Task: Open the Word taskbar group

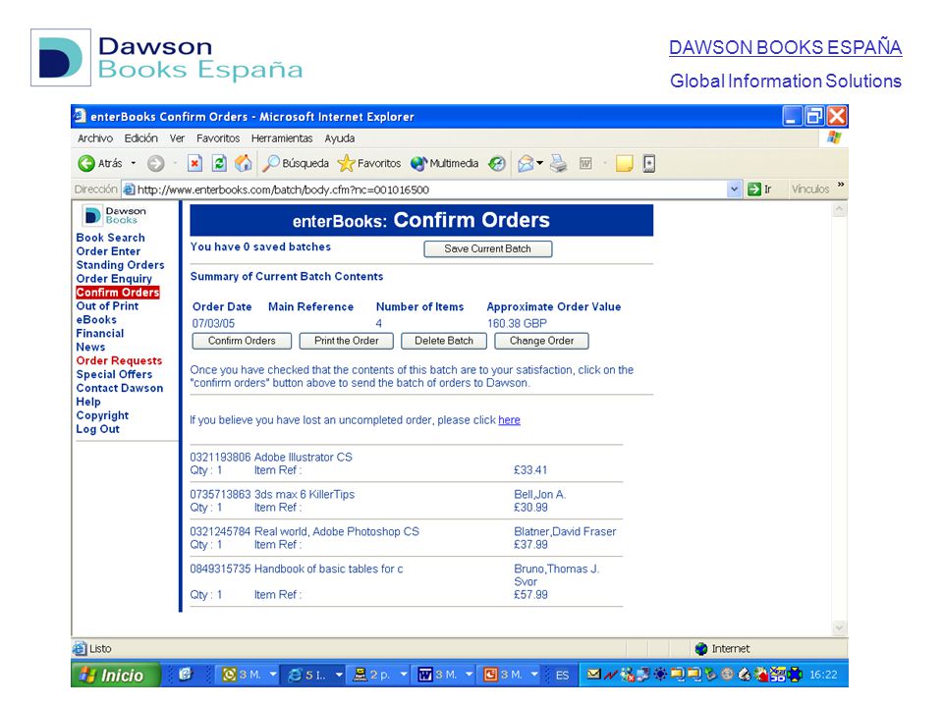Action: tap(444, 676)
